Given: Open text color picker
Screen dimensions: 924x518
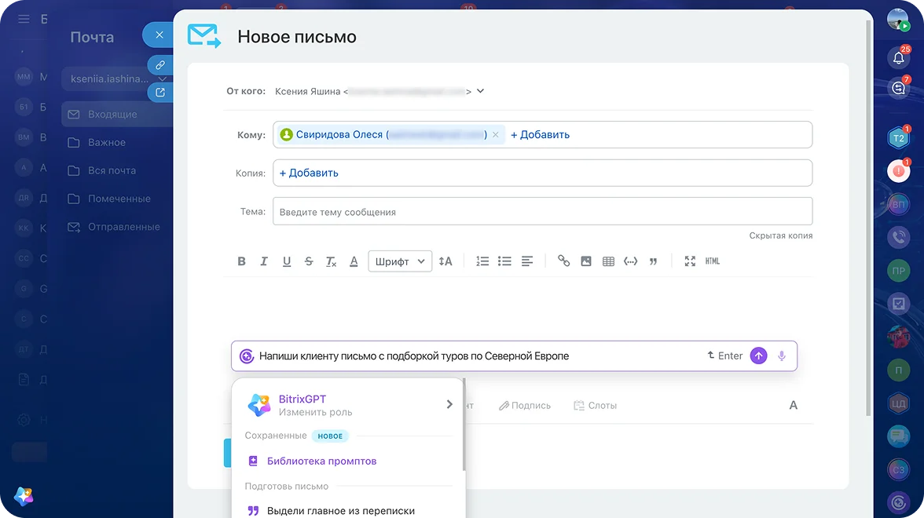Looking at the screenshot, I should pyautogui.click(x=354, y=261).
